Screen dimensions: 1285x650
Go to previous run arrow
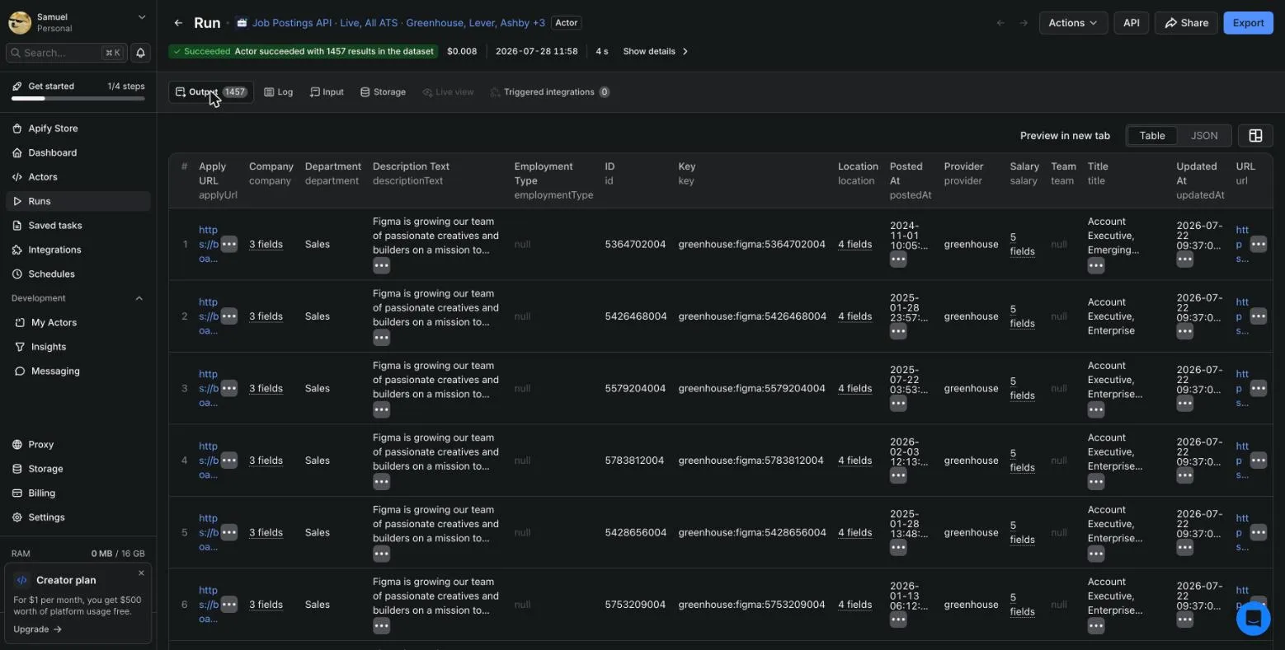pyautogui.click(x=1000, y=23)
